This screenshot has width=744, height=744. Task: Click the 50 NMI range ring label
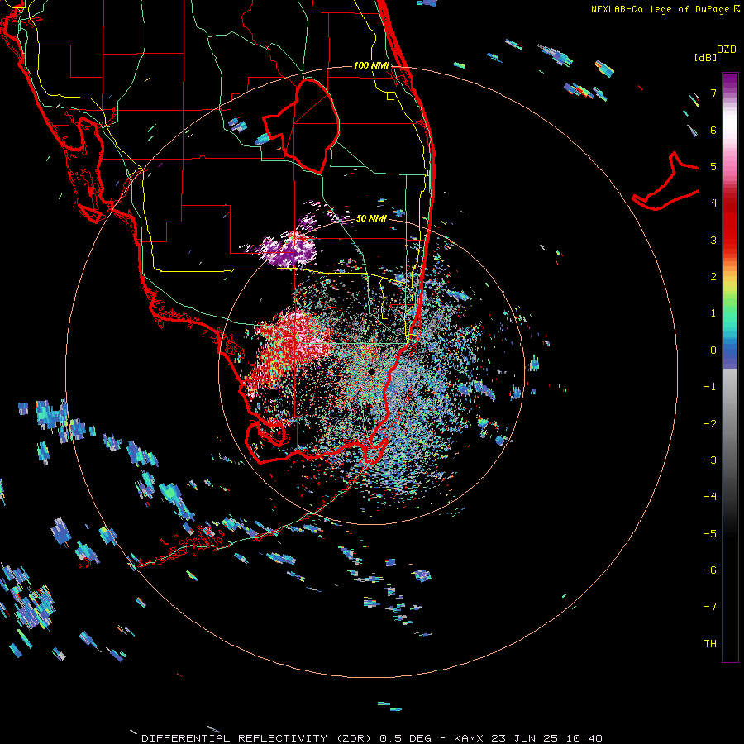pyautogui.click(x=371, y=218)
